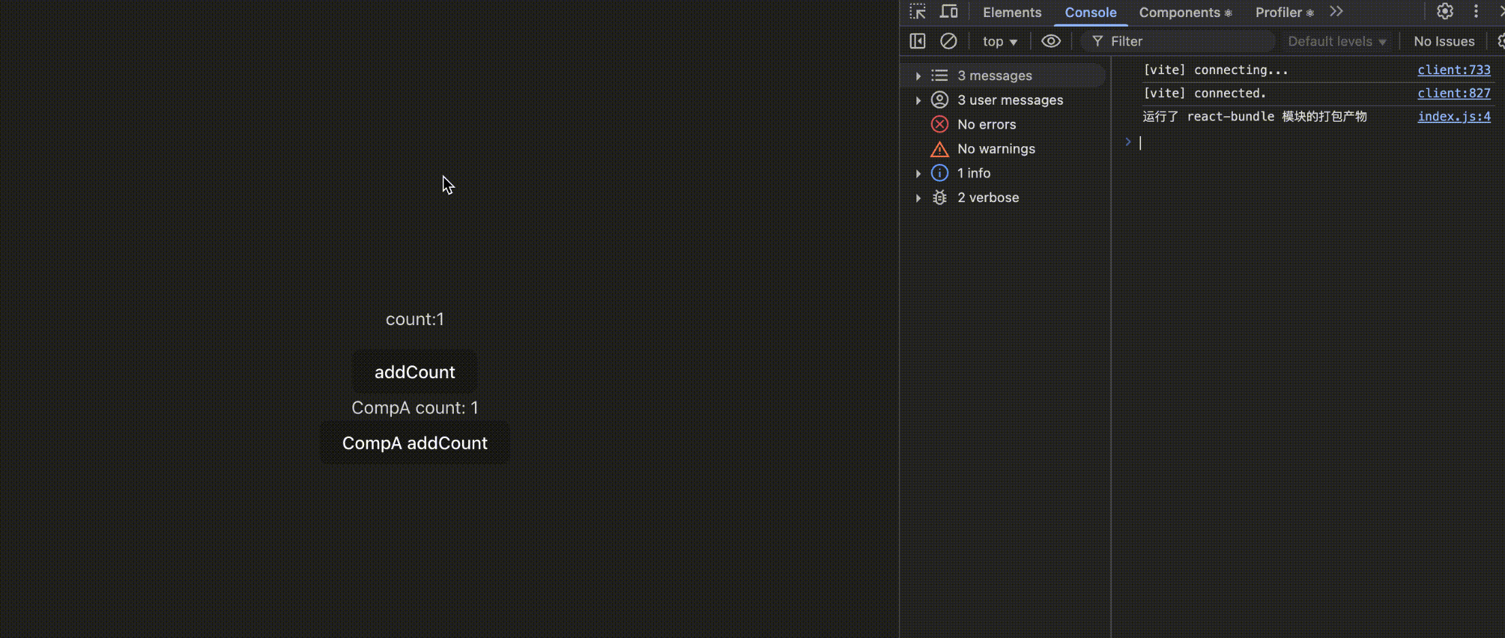
Task: Focus the console Filter input
Action: [1182, 41]
